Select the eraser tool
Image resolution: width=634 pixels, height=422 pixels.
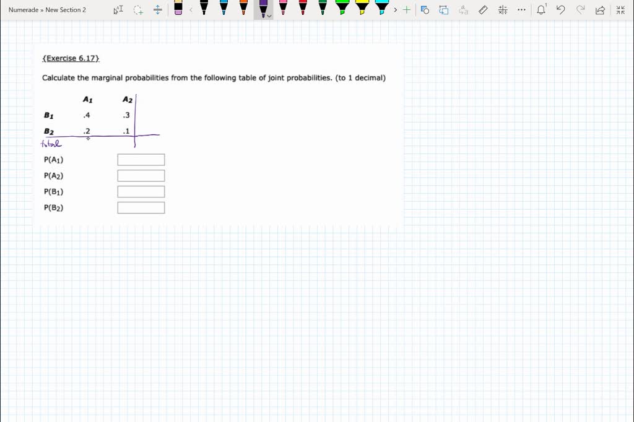point(178,10)
